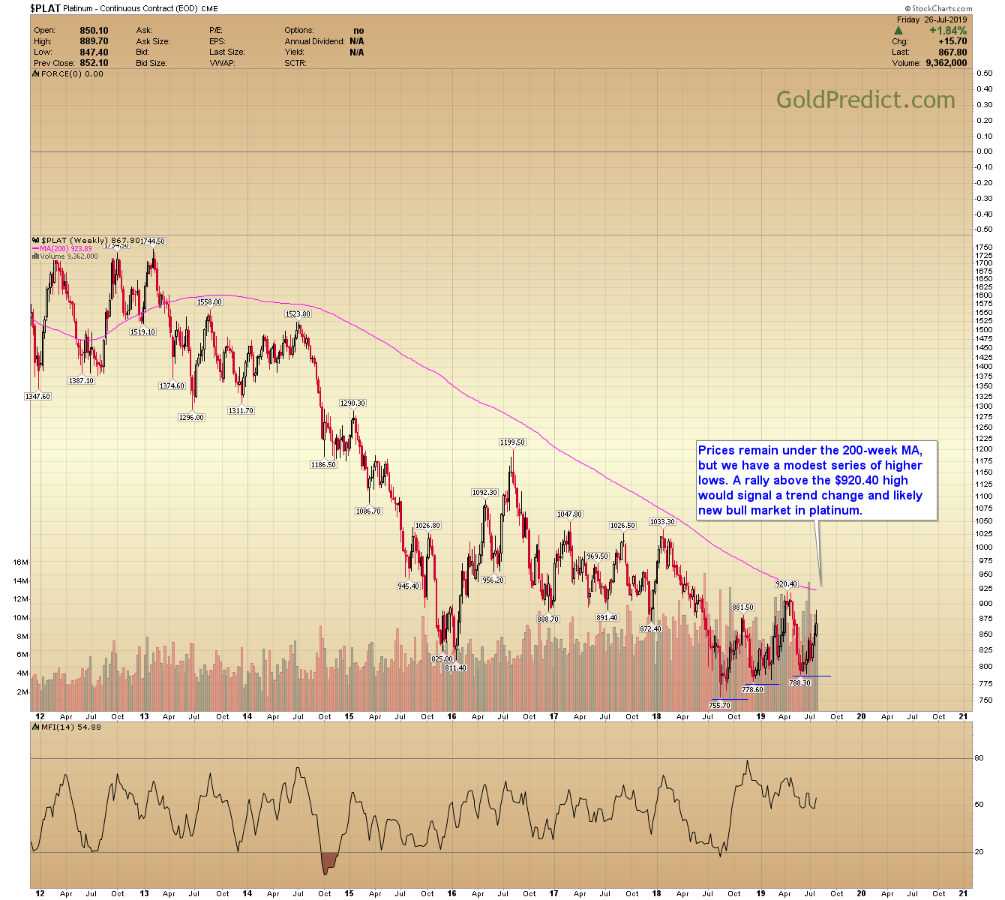
Task: Click the 1199.50 high price label
Action: [512, 442]
